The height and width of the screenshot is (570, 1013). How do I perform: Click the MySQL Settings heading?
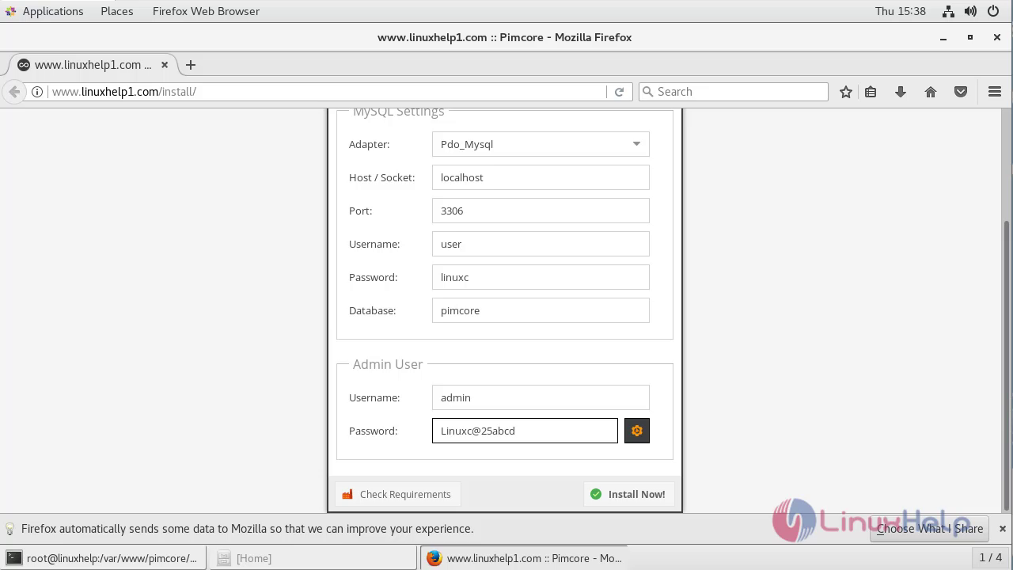pyautogui.click(x=398, y=112)
